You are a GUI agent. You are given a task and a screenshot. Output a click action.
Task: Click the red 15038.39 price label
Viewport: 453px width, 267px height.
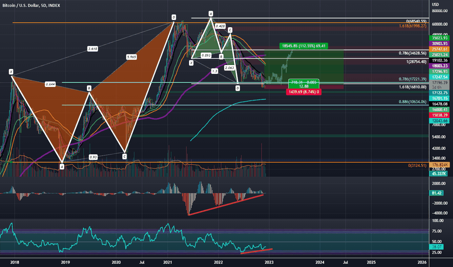pos(439,115)
